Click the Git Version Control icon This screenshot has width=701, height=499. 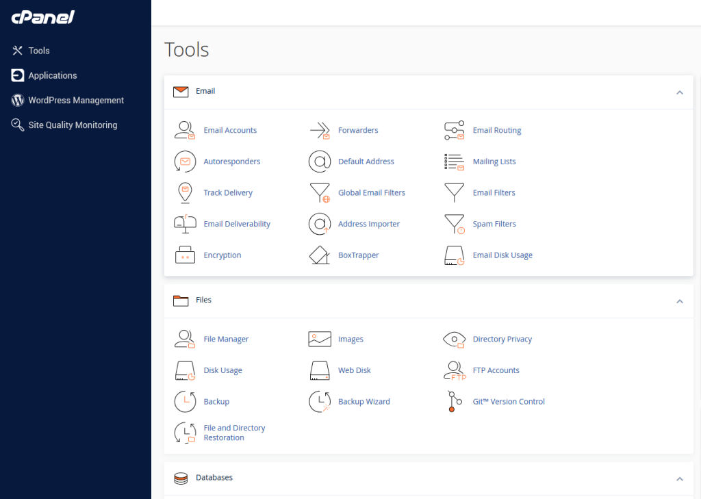[452, 402]
